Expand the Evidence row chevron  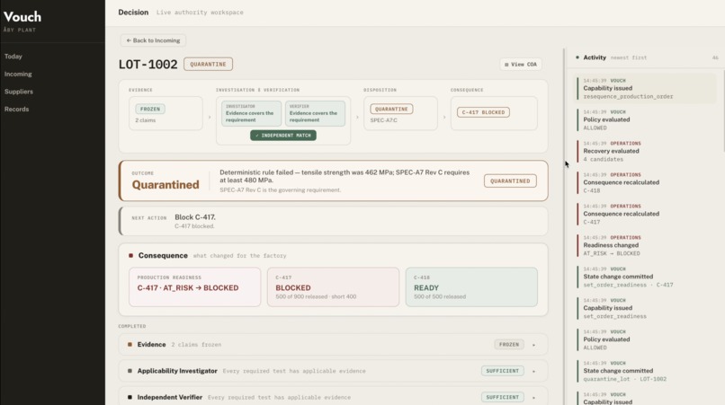click(533, 345)
